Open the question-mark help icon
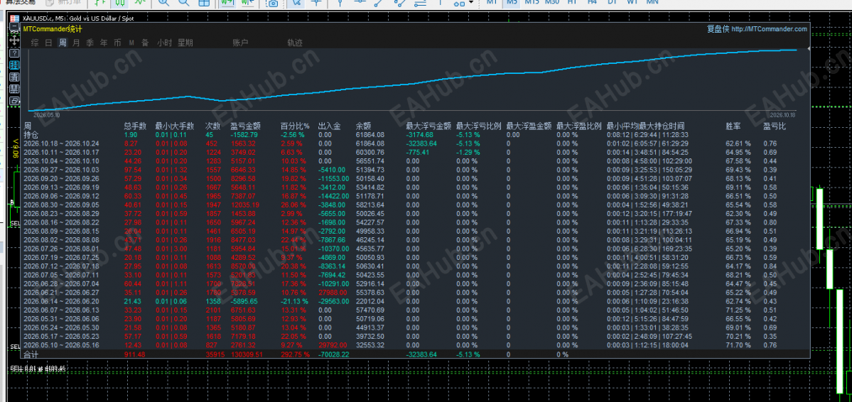852x402 pixels. click(15, 53)
